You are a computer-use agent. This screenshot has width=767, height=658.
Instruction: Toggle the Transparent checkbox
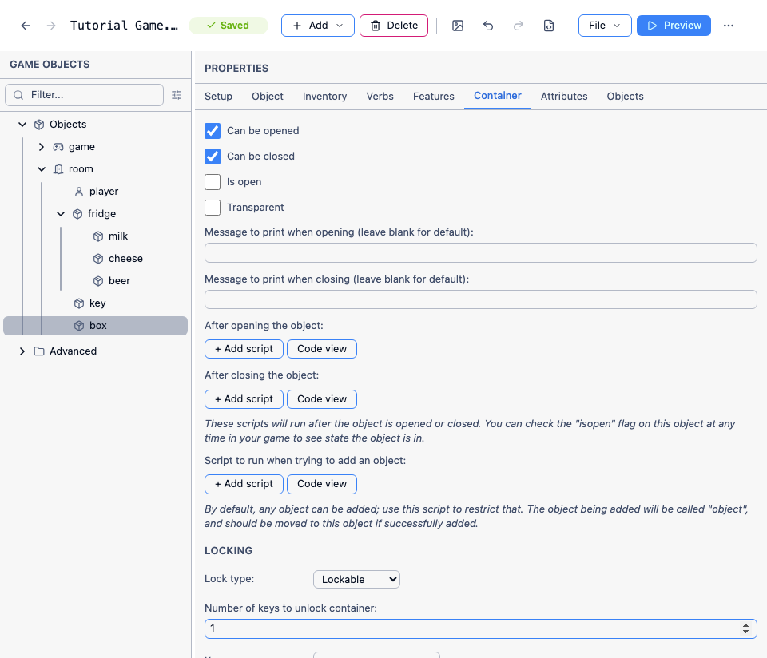213,208
